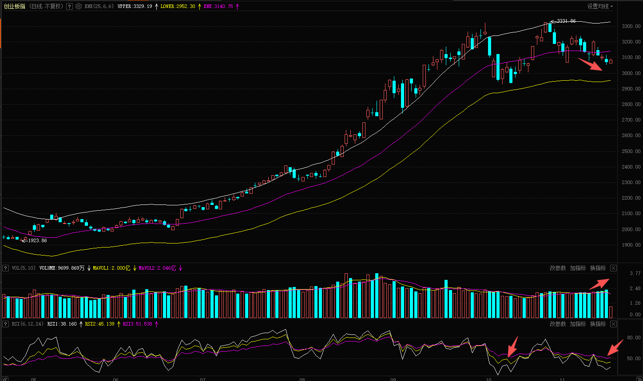Image resolution: width=643 pixels, height=381 pixels.
Task: Click 加指标 in the RSI panel
Action: click(x=578, y=324)
